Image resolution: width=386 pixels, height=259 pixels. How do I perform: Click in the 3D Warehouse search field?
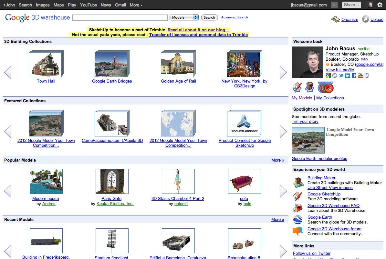coord(120,17)
